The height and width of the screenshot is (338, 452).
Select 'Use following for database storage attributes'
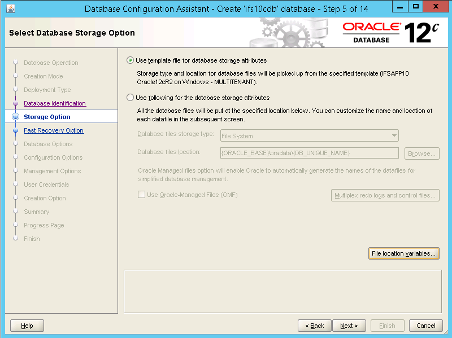pyautogui.click(x=131, y=98)
